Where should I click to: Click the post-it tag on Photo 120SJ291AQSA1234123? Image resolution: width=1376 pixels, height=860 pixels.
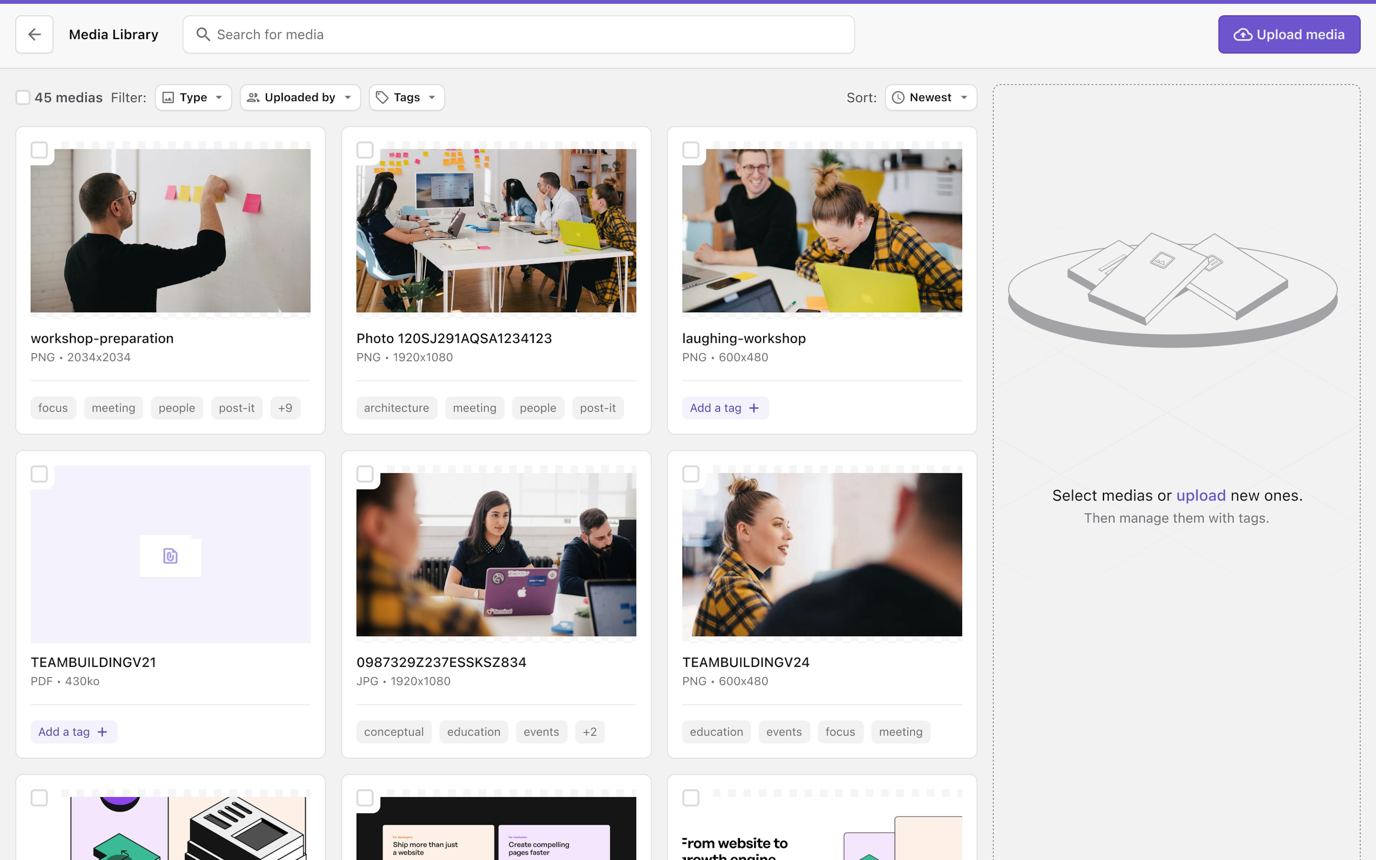pos(598,408)
